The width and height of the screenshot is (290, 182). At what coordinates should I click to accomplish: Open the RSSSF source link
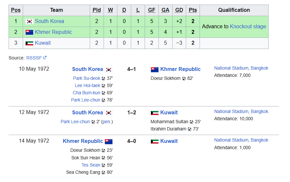[34, 58]
